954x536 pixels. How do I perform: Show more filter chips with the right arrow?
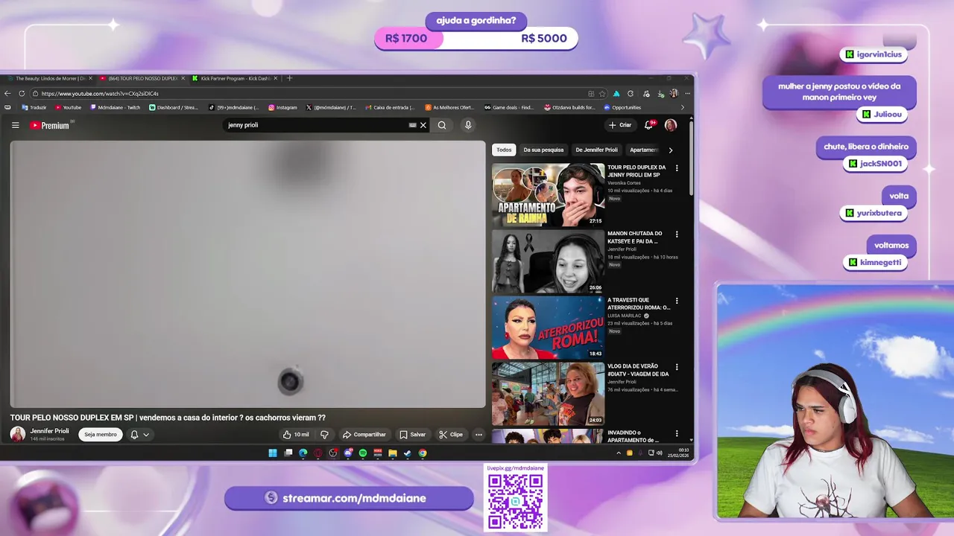pyautogui.click(x=670, y=150)
